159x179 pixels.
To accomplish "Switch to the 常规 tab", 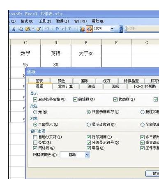I will [115, 87].
